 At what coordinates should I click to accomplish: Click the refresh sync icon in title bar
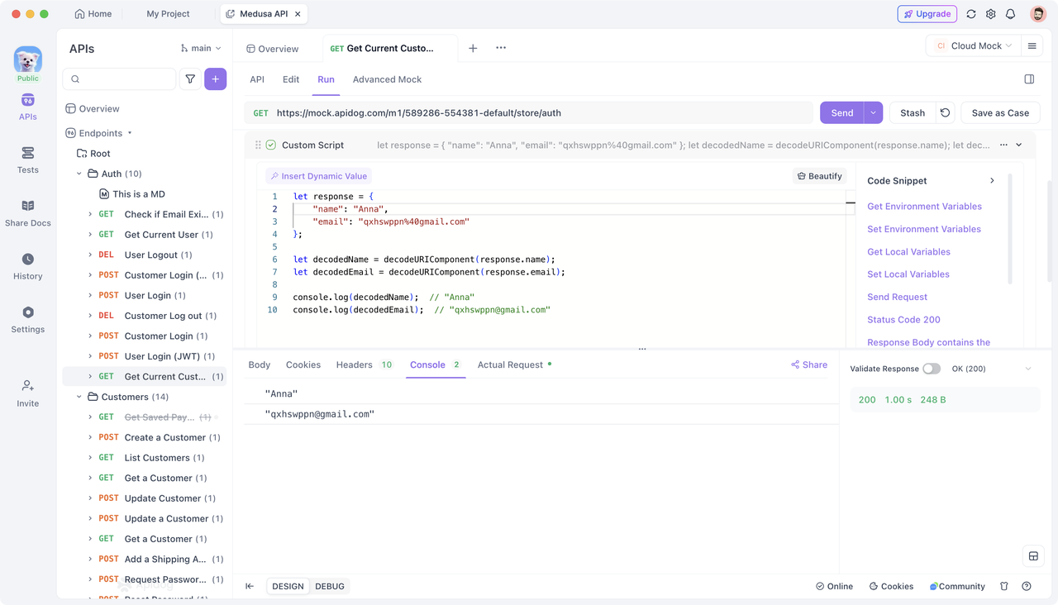971,14
